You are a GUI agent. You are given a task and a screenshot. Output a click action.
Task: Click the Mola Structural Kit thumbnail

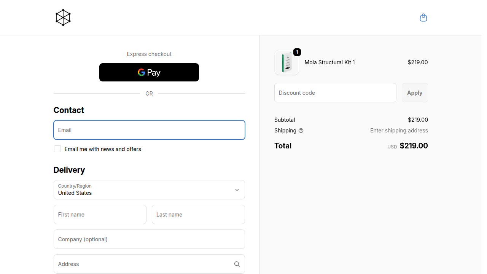coord(287,62)
